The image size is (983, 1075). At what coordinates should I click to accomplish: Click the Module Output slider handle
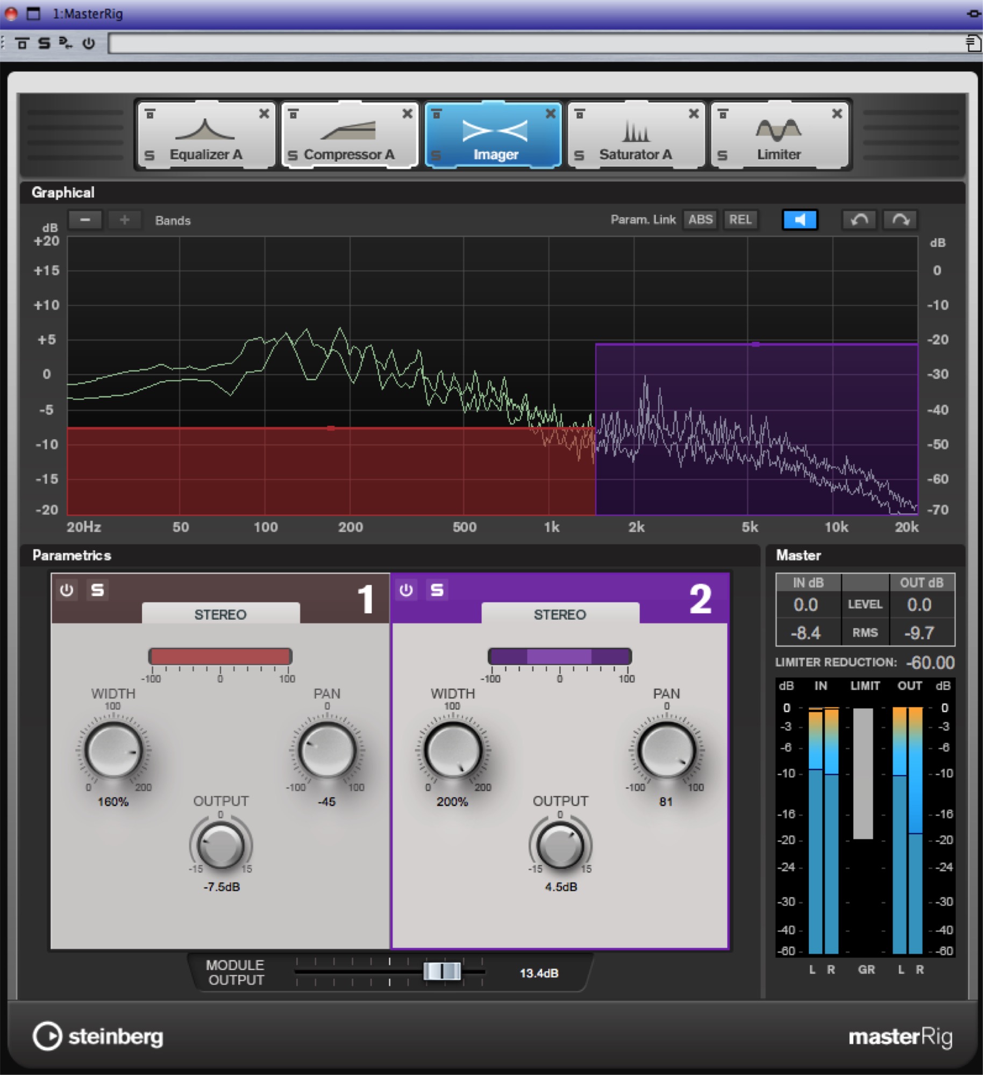(442, 971)
